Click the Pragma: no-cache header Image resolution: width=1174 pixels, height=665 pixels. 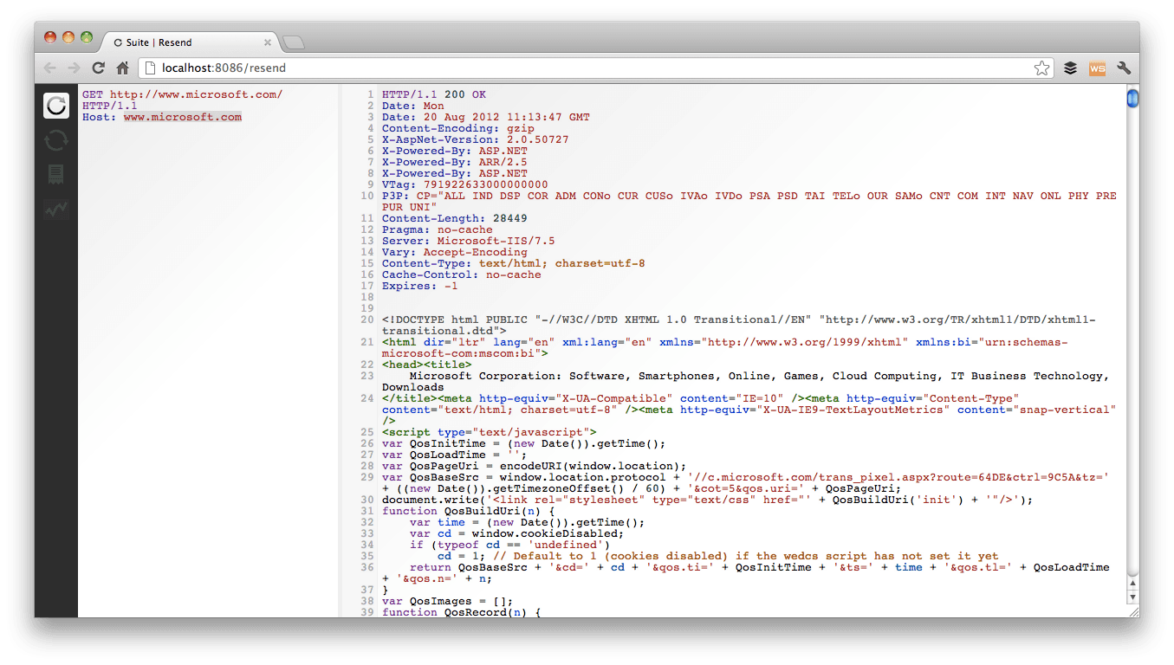[x=438, y=229]
